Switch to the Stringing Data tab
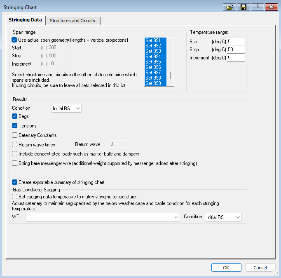Screen dimensions: 281x278 [25, 20]
